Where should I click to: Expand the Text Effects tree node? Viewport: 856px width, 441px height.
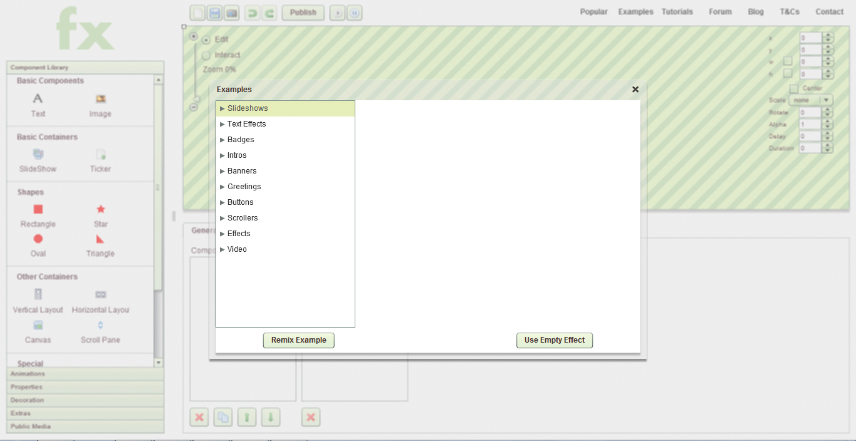click(222, 124)
